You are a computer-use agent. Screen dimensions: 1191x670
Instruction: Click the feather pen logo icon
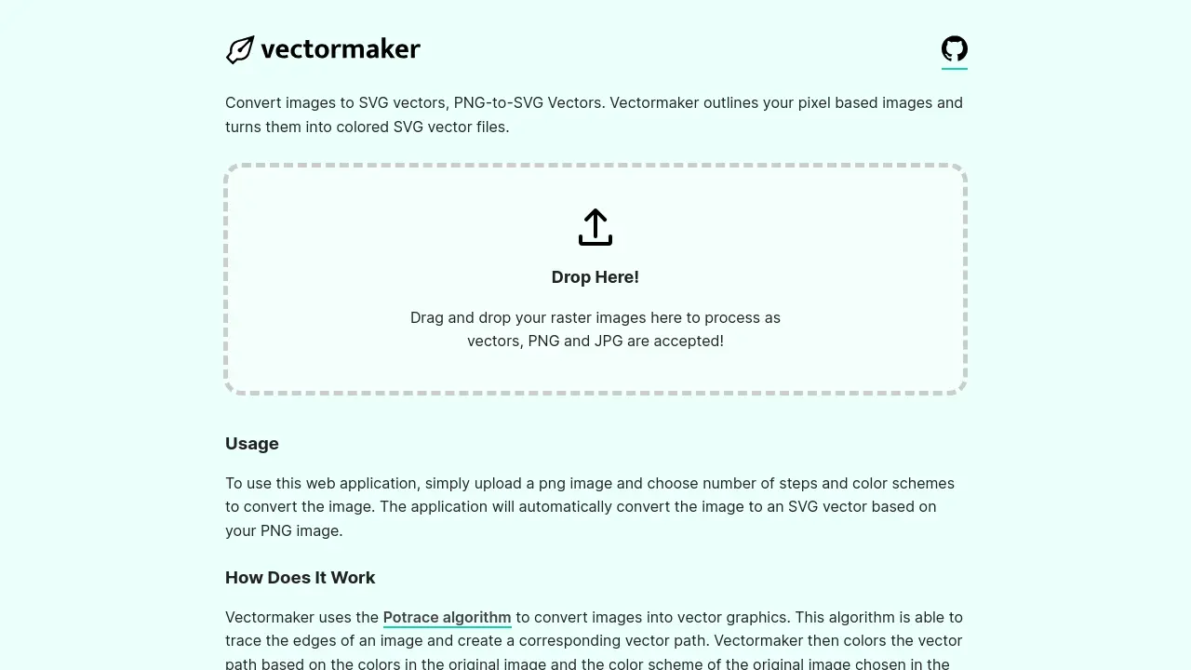pos(240,49)
